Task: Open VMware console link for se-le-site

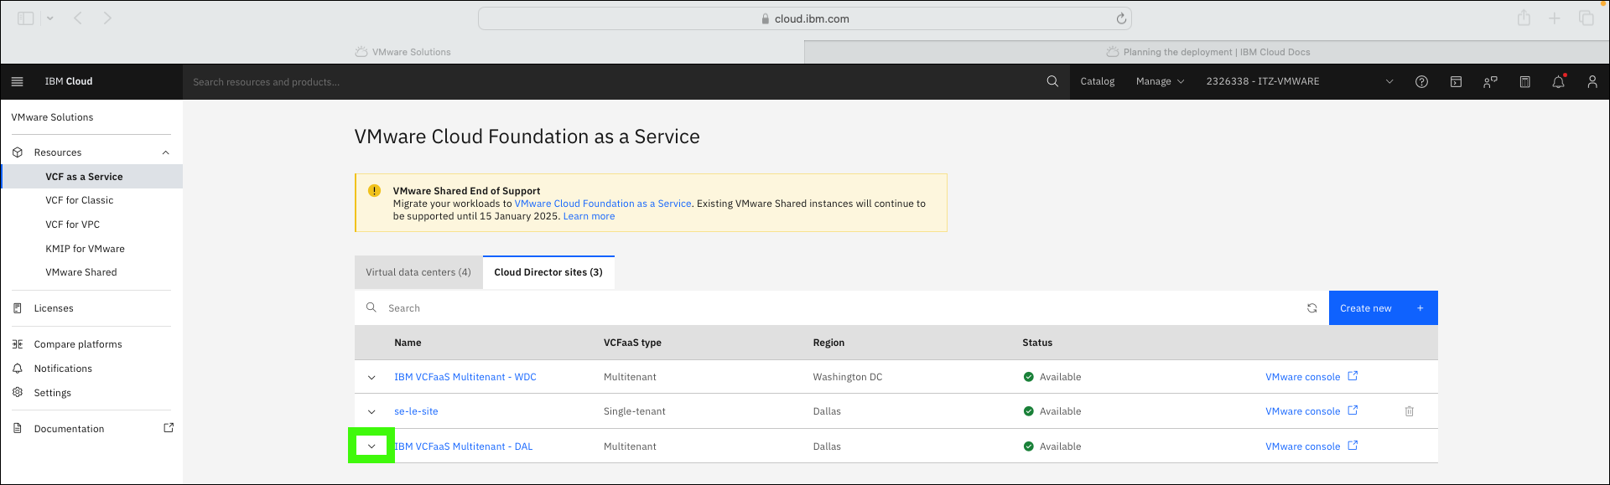Action: [x=1302, y=411]
